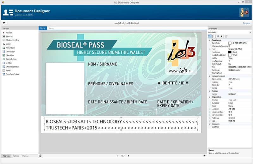Click the BackColor color swatch

tap(230, 43)
